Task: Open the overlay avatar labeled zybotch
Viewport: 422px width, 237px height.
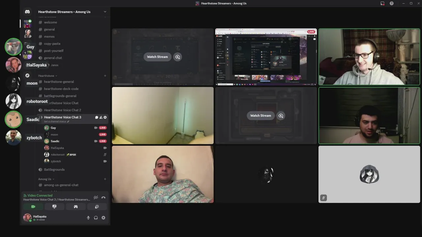Action: tap(14, 138)
